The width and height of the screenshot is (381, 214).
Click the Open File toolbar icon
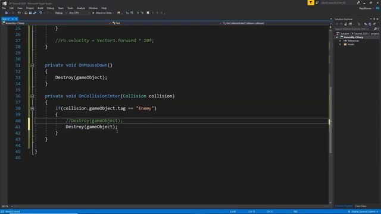(26, 13)
